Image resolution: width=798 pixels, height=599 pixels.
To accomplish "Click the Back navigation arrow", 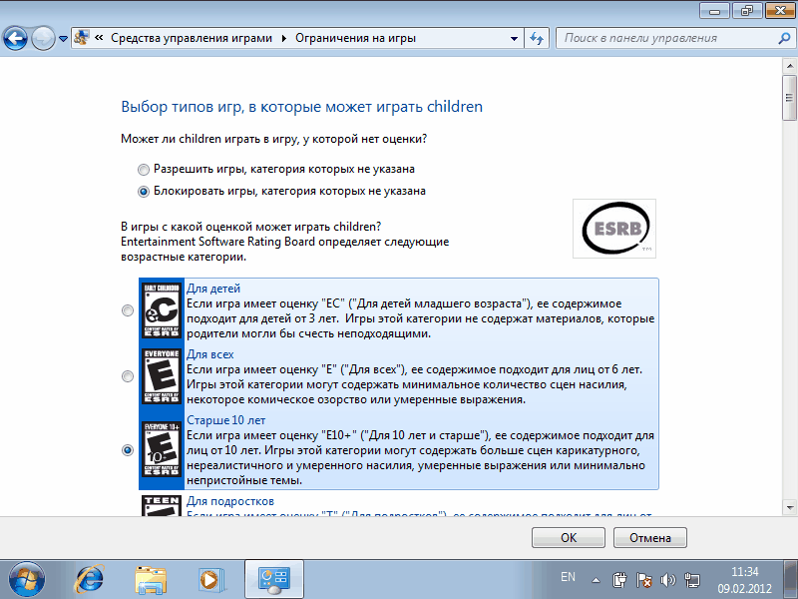I will (15, 38).
